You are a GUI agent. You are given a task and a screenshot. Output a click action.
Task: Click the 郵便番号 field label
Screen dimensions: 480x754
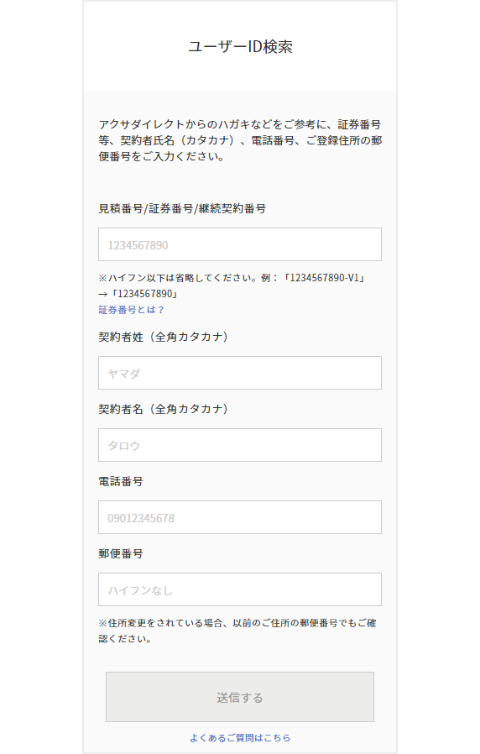coord(121,553)
